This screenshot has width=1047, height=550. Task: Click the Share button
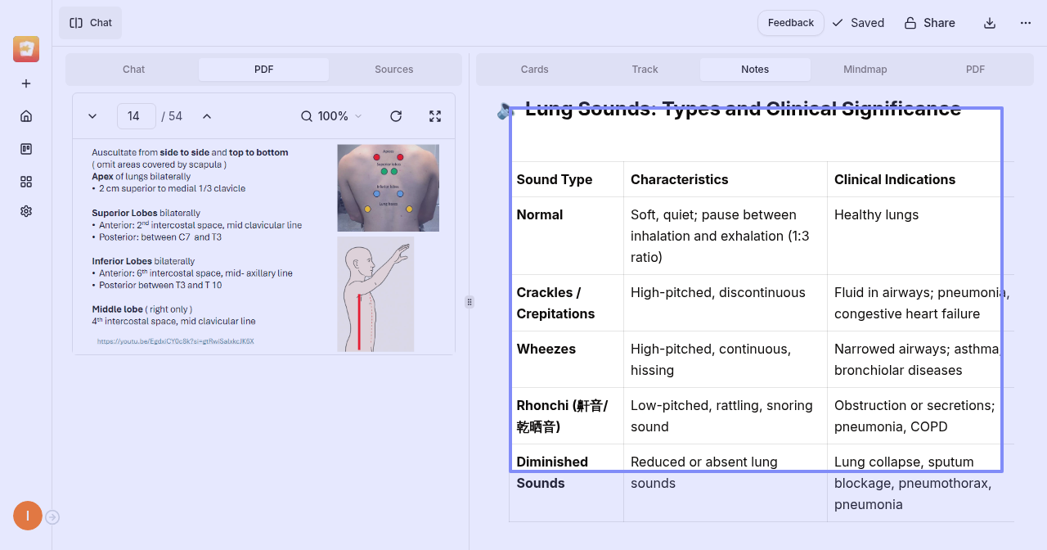(x=930, y=23)
